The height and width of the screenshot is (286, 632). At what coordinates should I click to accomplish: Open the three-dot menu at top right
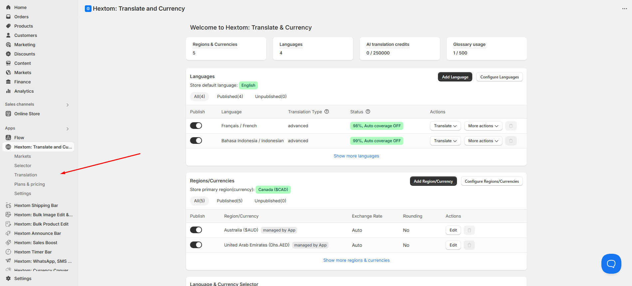tap(624, 9)
